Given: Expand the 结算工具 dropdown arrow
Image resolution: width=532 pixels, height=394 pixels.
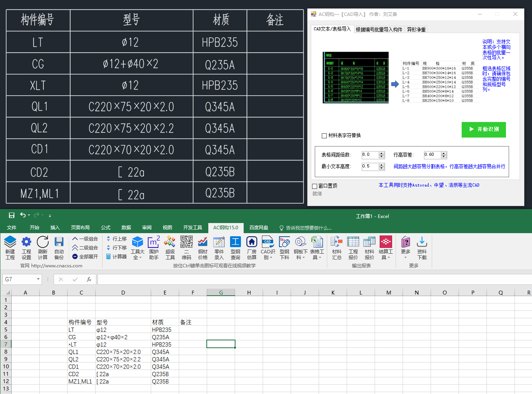Looking at the screenshot, I should click(389, 258).
